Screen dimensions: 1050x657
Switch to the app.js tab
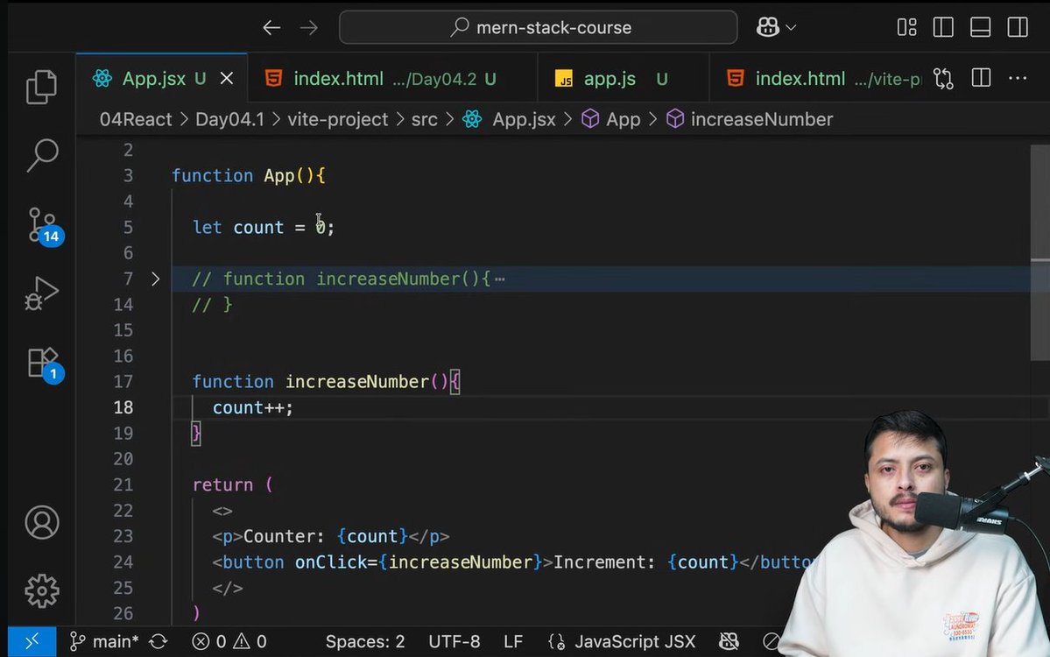tap(610, 78)
